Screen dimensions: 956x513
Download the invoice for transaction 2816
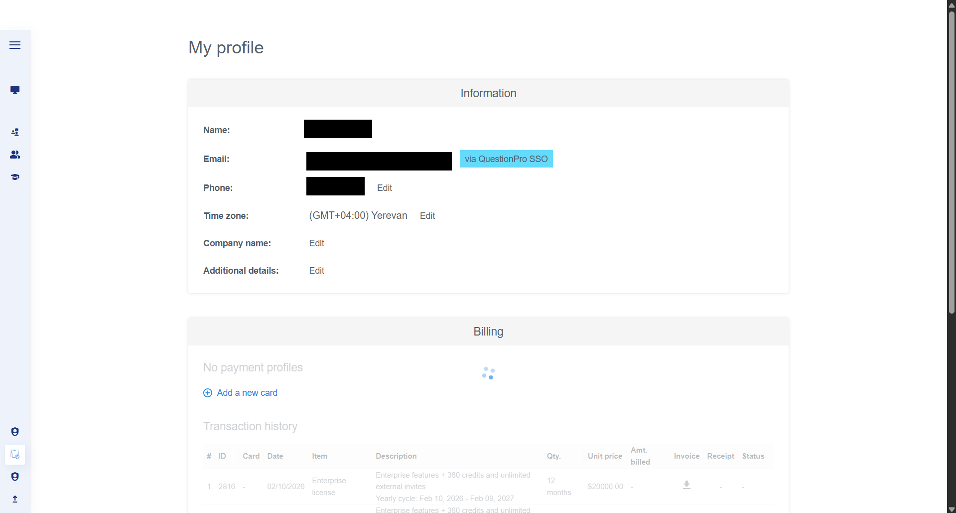point(686,485)
